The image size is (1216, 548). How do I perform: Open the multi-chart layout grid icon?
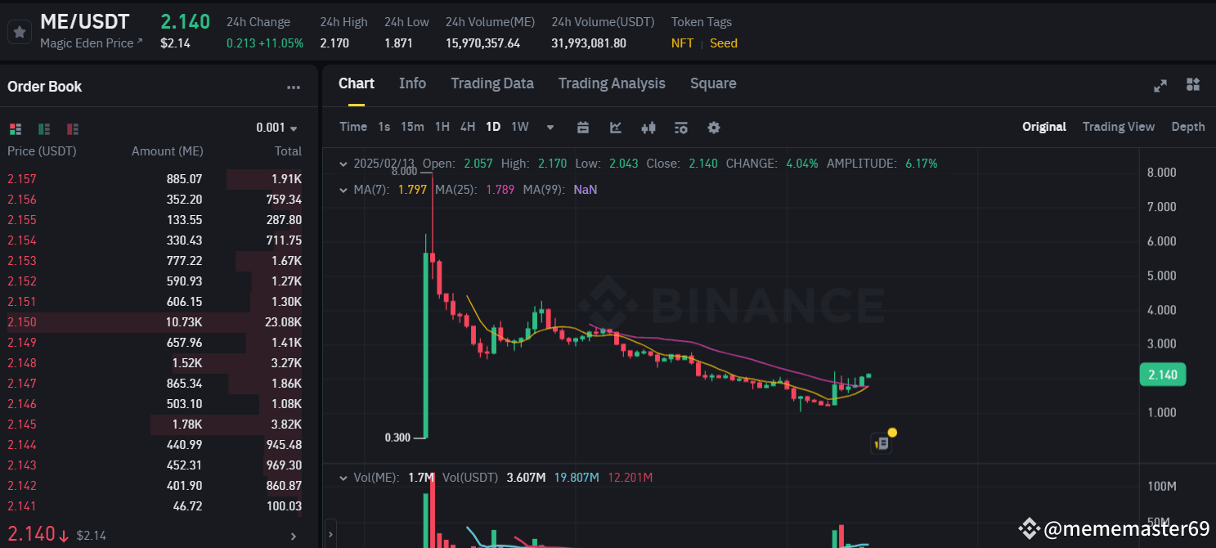pyautogui.click(x=1193, y=84)
